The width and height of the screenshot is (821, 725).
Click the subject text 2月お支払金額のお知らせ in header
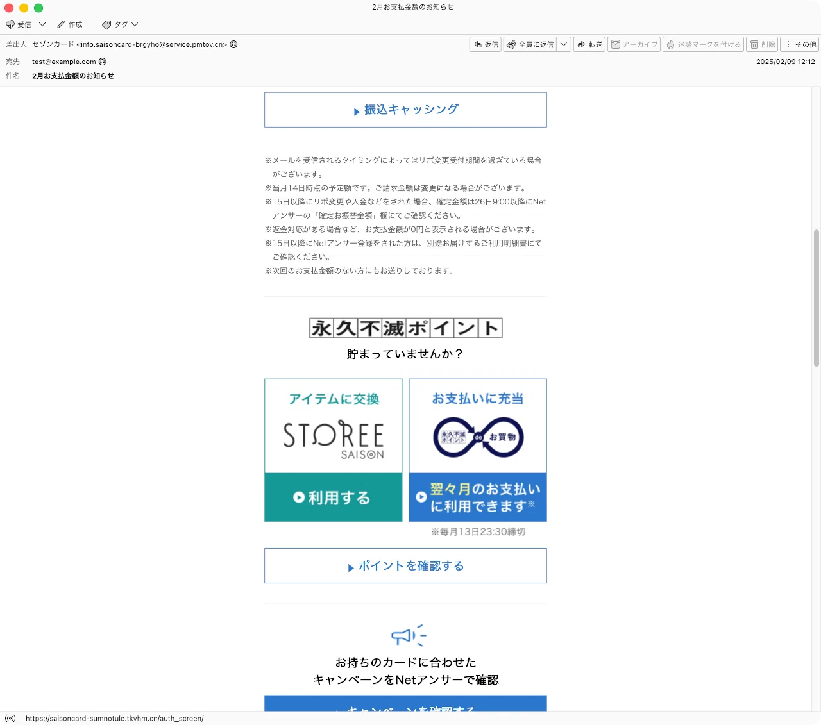(73, 76)
